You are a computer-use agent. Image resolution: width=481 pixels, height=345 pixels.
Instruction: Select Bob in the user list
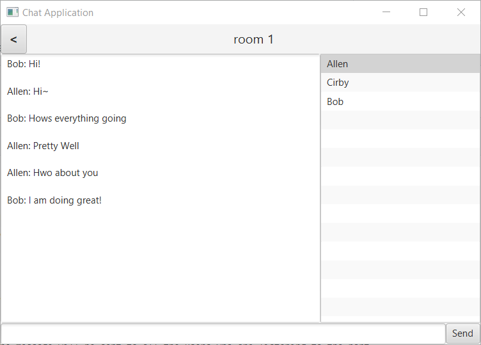[x=400, y=102]
